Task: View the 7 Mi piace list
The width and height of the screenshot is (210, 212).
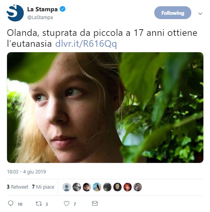Action: click(43, 187)
